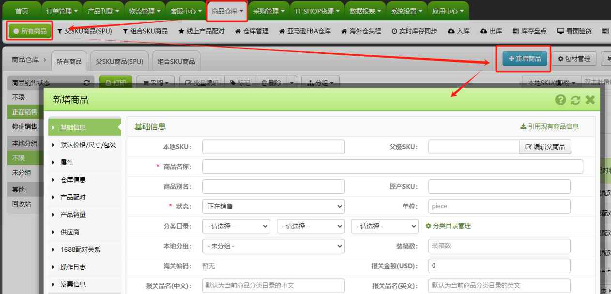Click the 出库 cloud icon
The height and width of the screenshot is (294, 611).
click(x=483, y=31)
